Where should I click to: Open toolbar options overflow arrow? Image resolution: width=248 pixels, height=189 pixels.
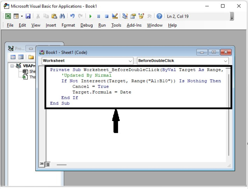[x=232, y=16]
